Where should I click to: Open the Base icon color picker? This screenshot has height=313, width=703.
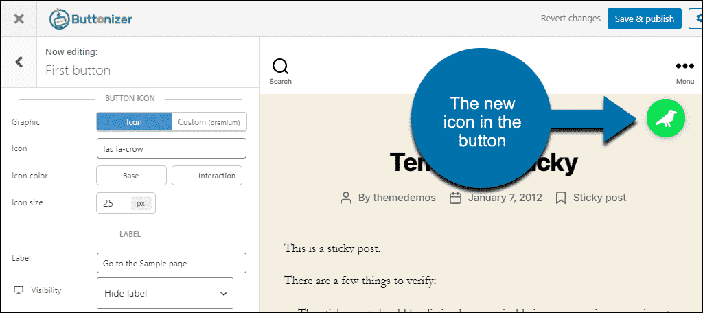(x=131, y=176)
